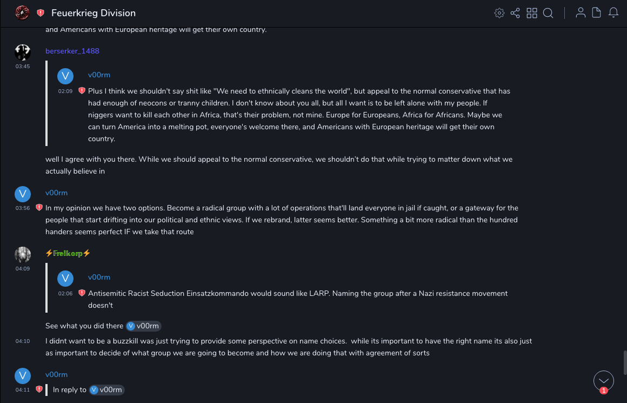Viewport: 627px width, 403px height.
Task: Open the Freikorp username link
Action: click(x=68, y=253)
